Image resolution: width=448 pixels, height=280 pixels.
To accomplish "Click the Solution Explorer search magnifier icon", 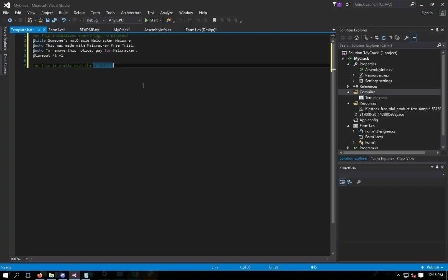I will pyautogui.click(x=439, y=45).
